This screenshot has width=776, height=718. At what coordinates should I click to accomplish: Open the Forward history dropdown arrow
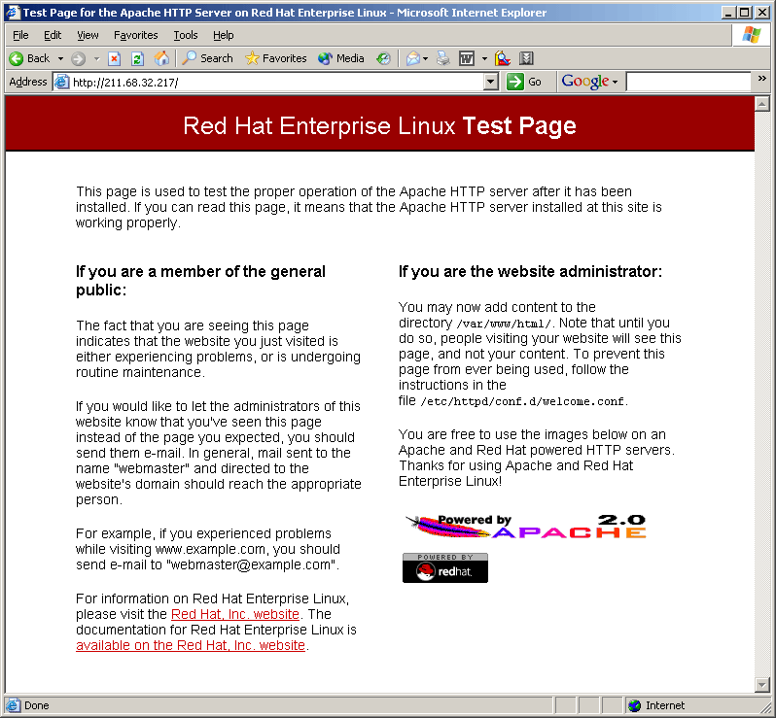point(97,59)
